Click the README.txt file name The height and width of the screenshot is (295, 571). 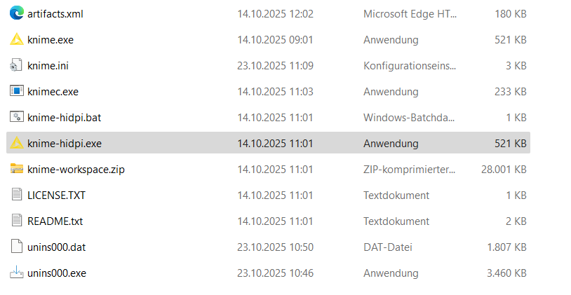pyautogui.click(x=55, y=221)
